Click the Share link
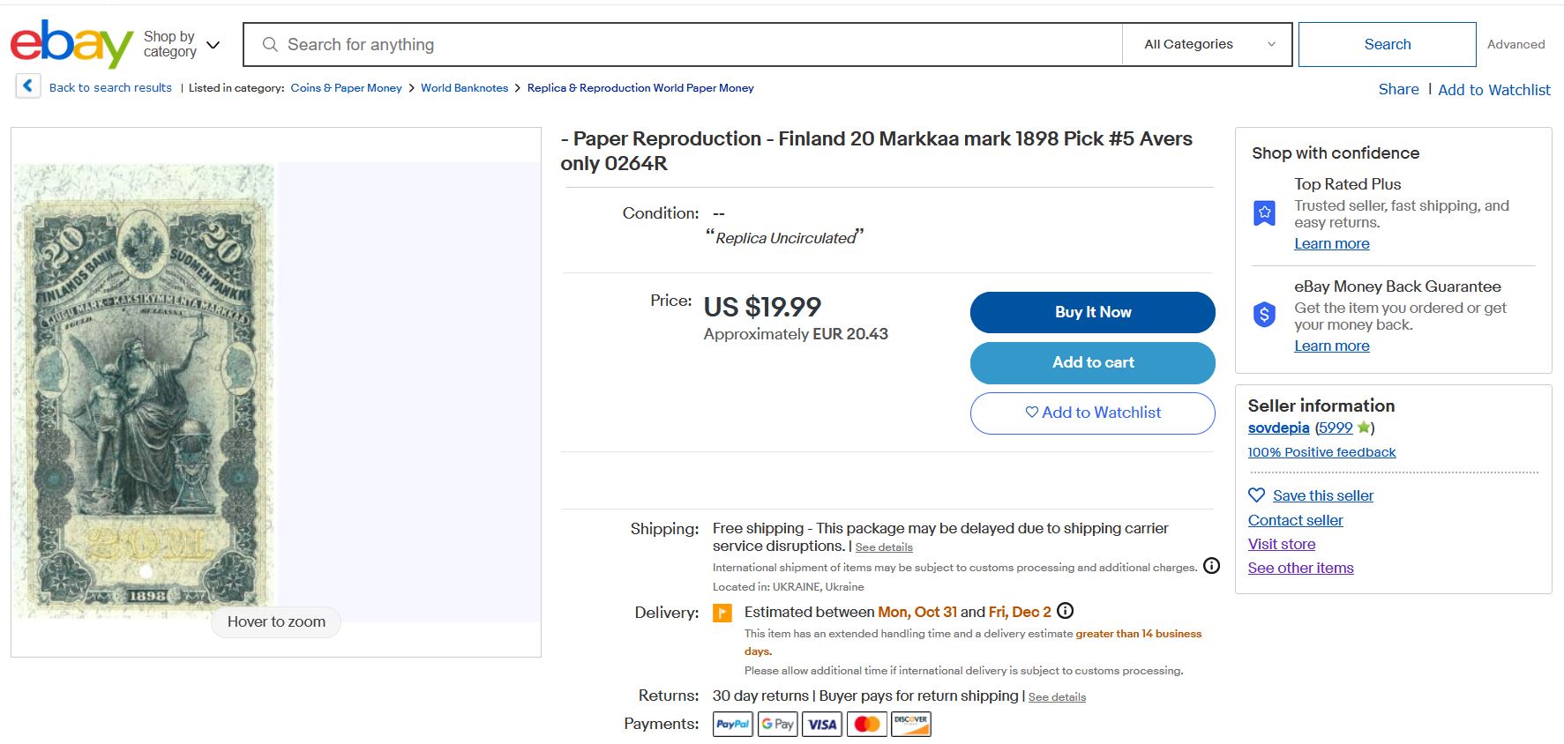The image size is (1564, 744). pos(1398,89)
